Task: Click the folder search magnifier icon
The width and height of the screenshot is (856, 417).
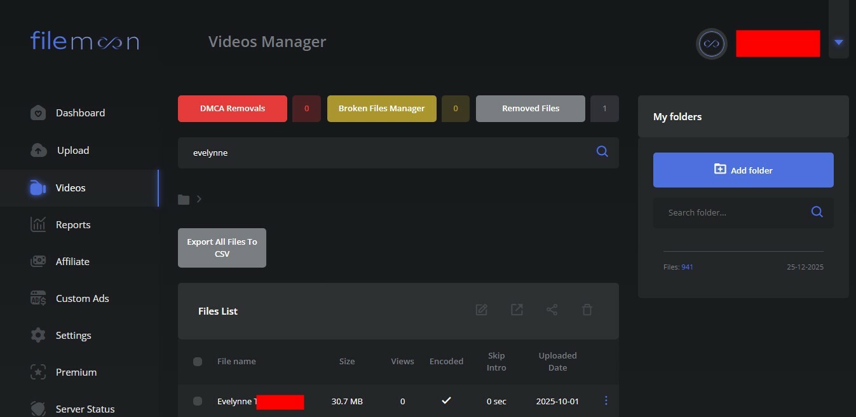Action: coord(817,212)
